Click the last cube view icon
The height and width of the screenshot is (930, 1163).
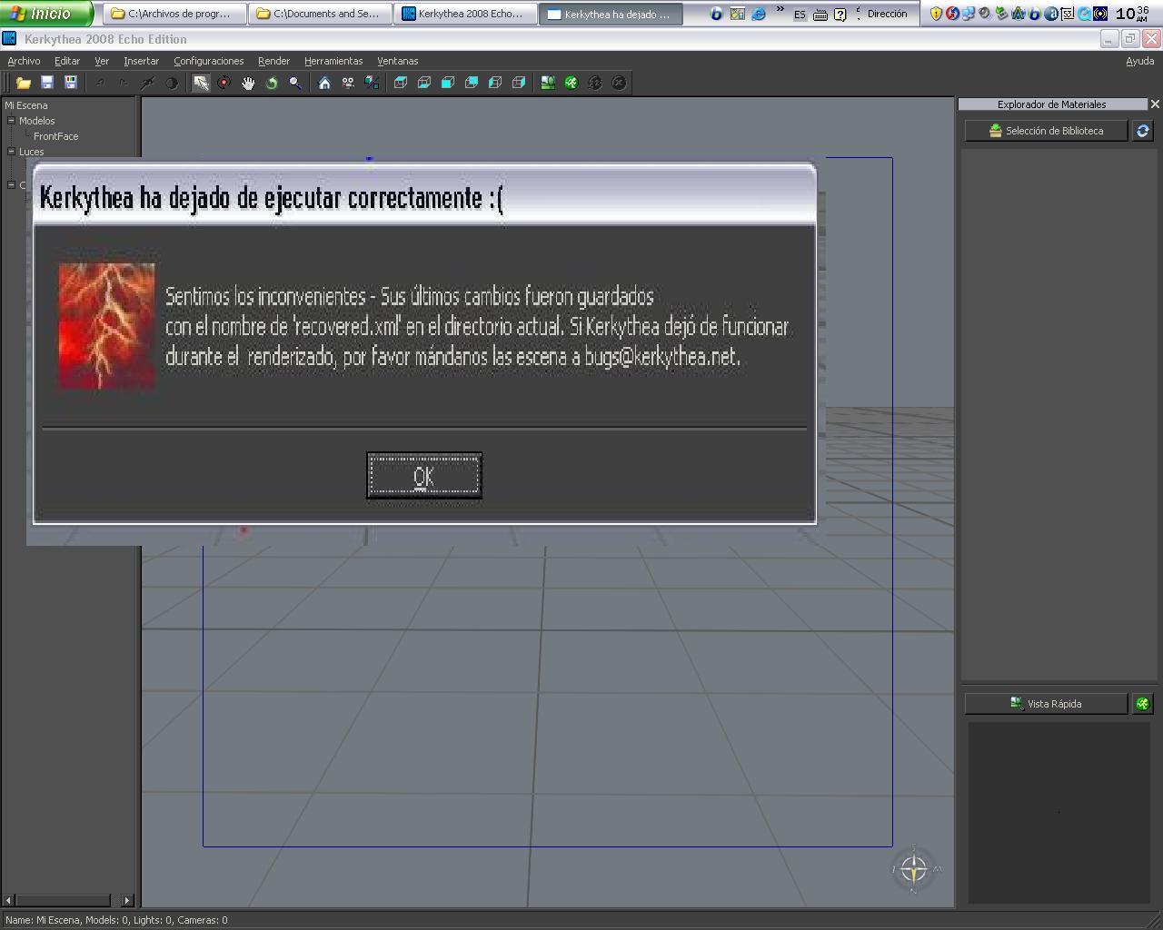pos(519,83)
